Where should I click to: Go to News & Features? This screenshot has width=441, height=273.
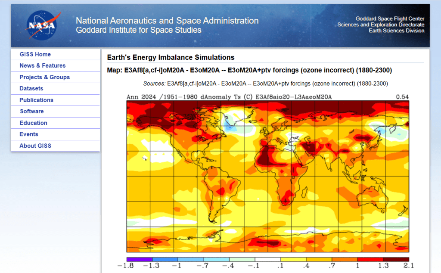[x=42, y=65]
